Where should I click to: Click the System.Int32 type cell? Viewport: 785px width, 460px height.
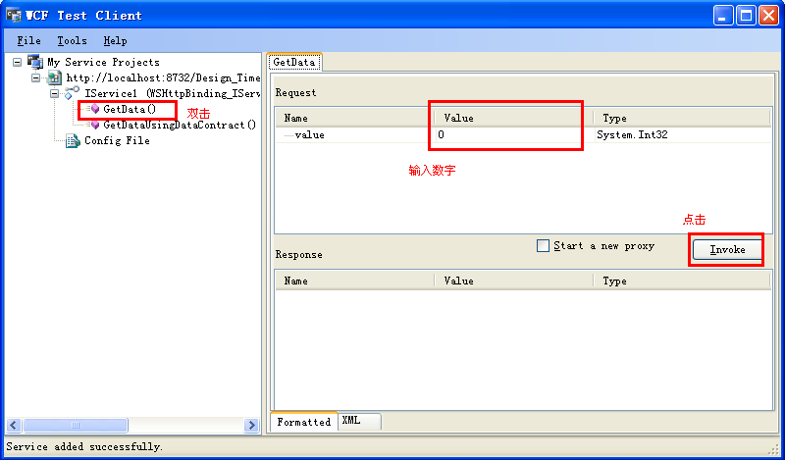(632, 134)
